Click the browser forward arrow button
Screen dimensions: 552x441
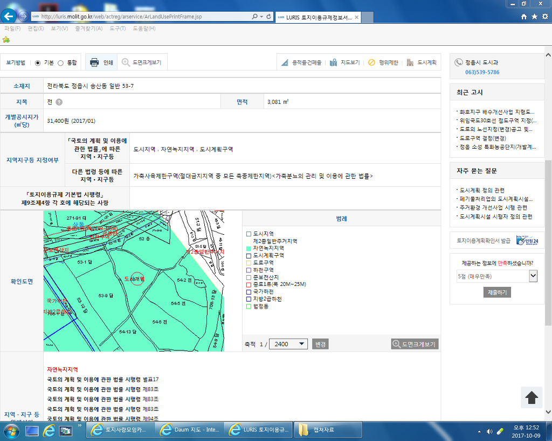pyautogui.click(x=23, y=16)
